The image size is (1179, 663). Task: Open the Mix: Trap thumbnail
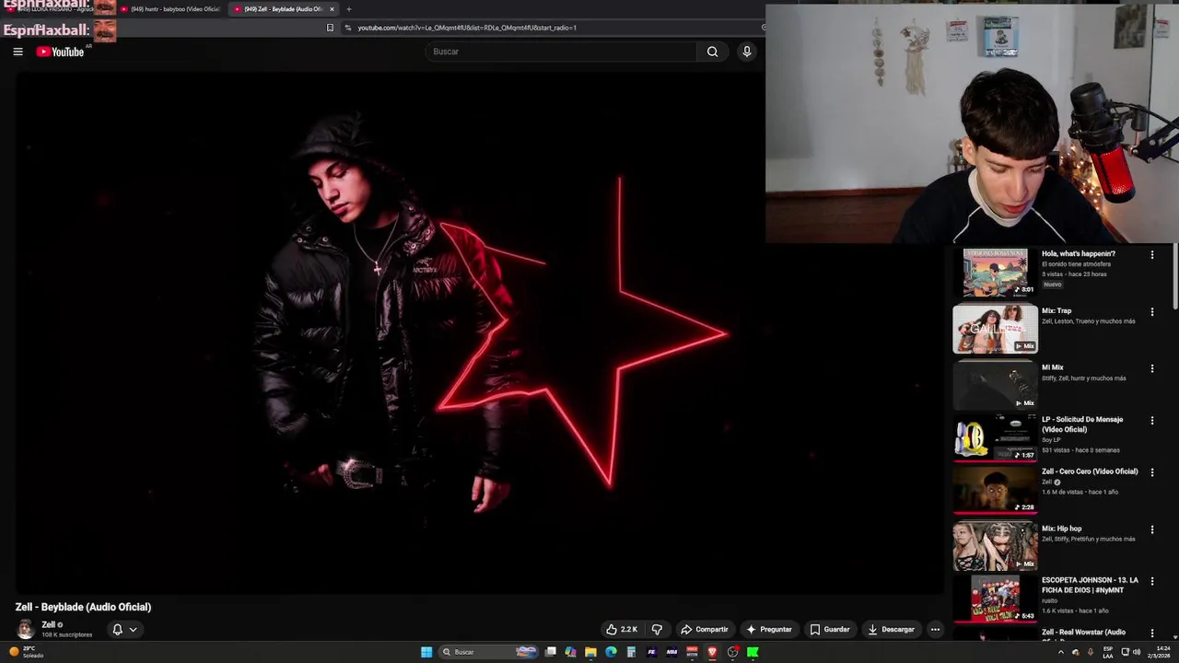[x=995, y=329]
